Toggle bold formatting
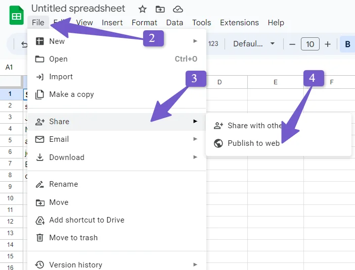The image size is (355, 270). click(347, 44)
